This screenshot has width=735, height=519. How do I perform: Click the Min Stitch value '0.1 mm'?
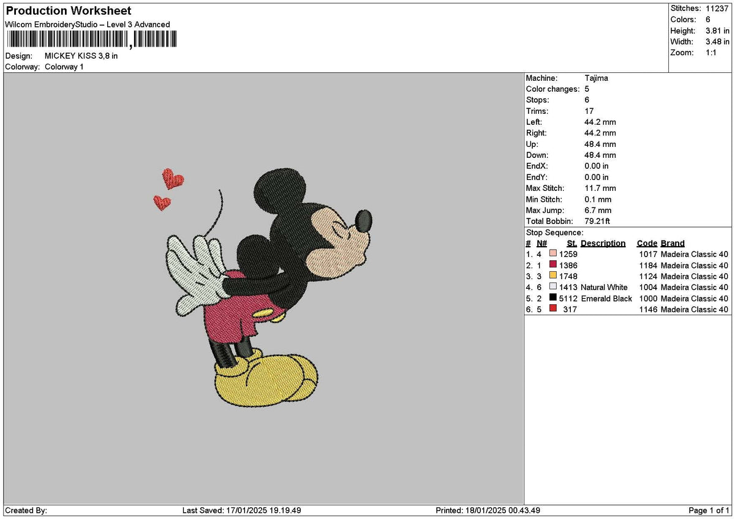pos(598,200)
